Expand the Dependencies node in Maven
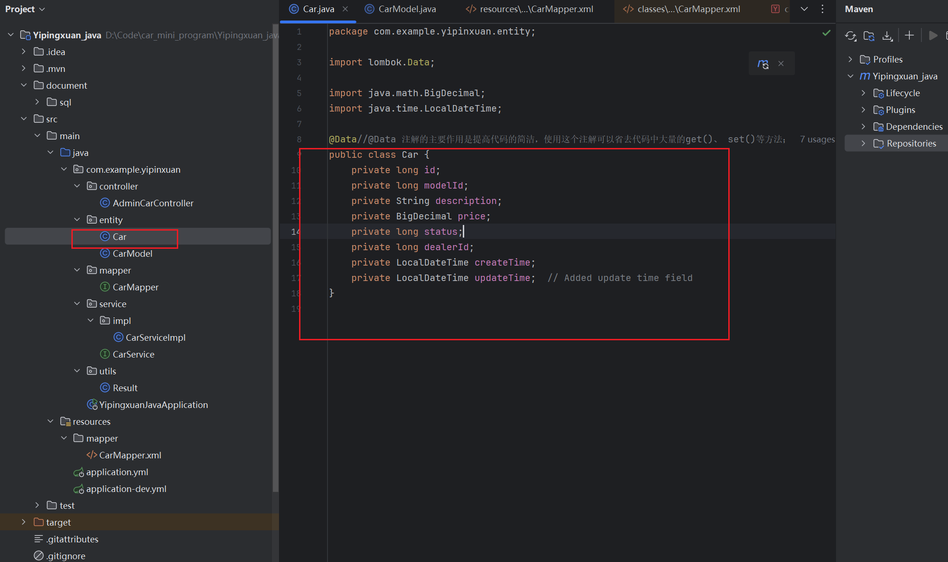 click(x=863, y=126)
